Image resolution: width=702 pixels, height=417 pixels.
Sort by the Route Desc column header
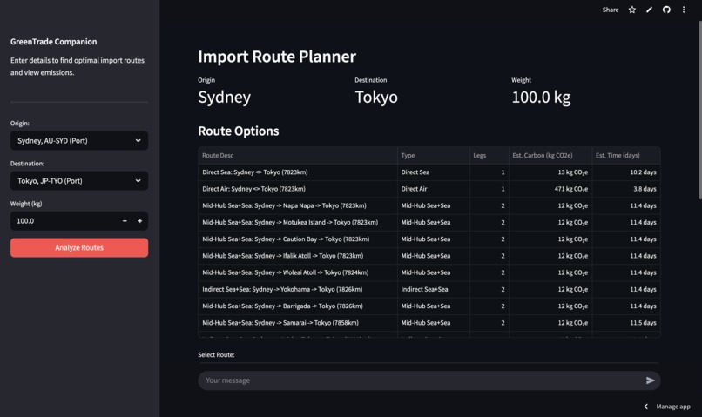click(x=297, y=155)
